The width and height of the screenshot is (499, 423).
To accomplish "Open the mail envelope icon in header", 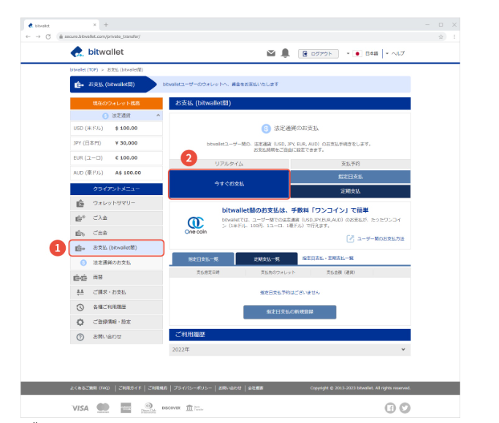I will click(271, 53).
